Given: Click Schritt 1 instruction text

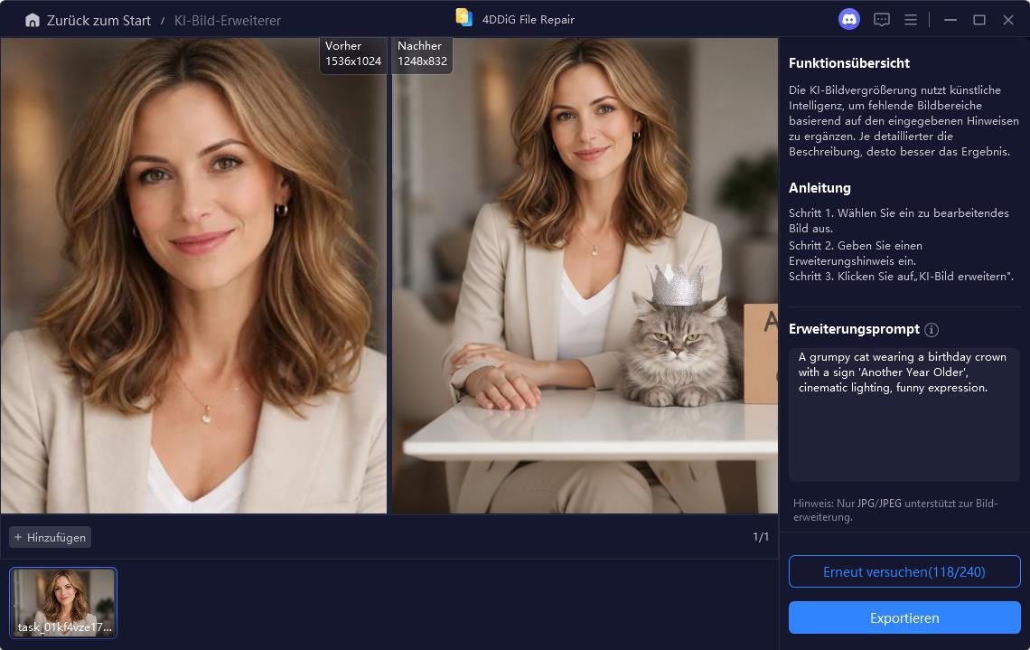Looking at the screenshot, I should tap(899, 221).
